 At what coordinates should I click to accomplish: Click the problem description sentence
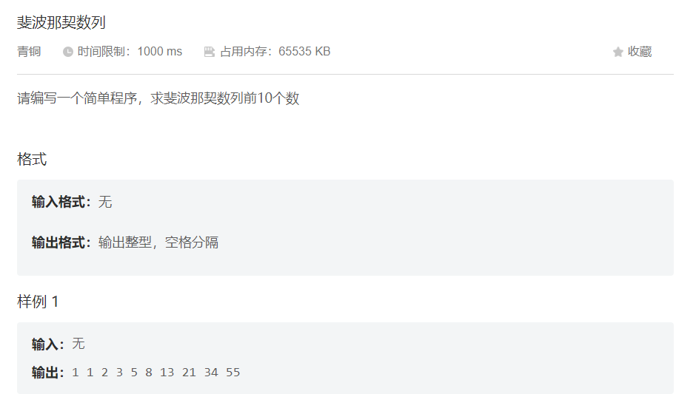(158, 98)
